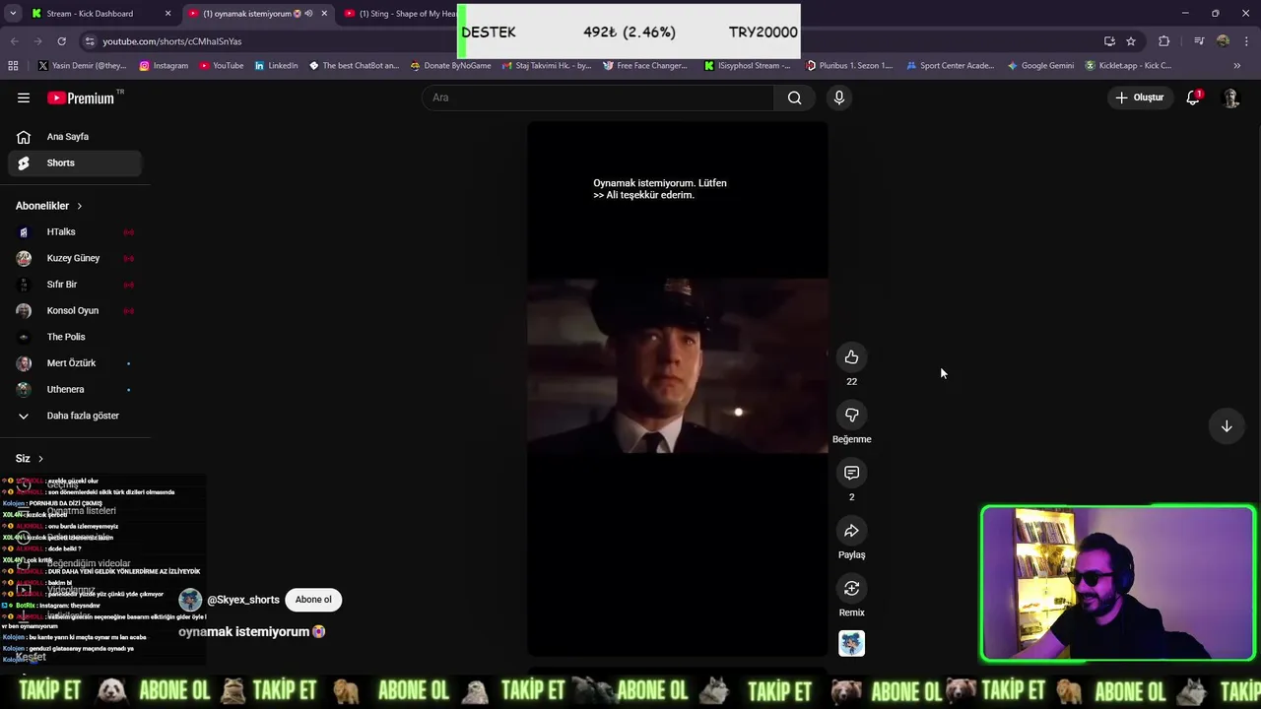Click the Oluştur create button

(1139, 97)
